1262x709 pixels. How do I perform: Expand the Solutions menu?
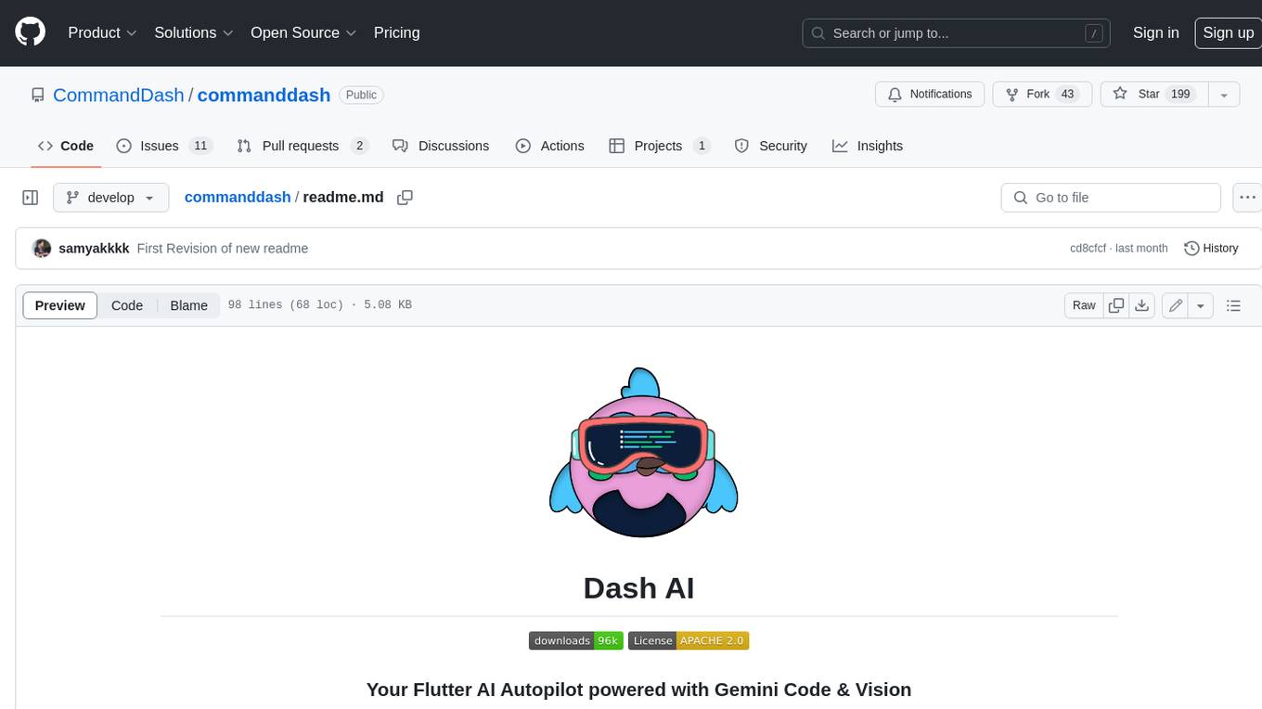[x=194, y=32]
